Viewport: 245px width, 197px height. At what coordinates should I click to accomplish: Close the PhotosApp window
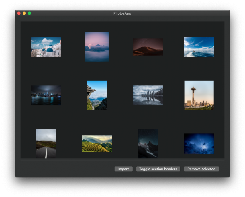click(x=19, y=13)
